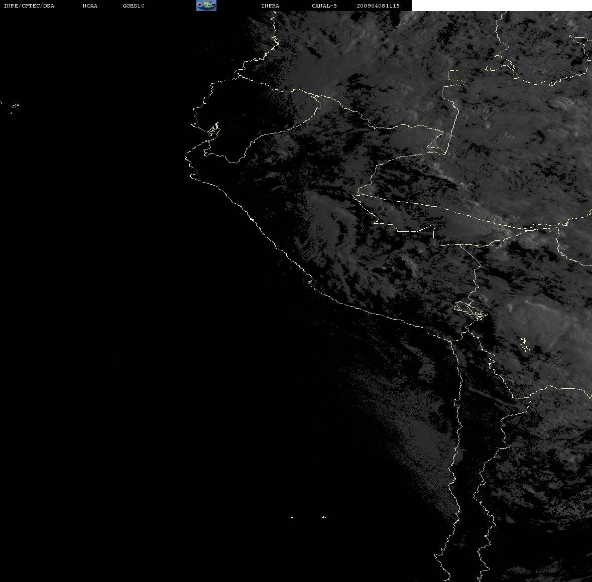Viewport: 592px width, 582px height.
Task: Click the NOAA label in header
Action: pos(90,6)
